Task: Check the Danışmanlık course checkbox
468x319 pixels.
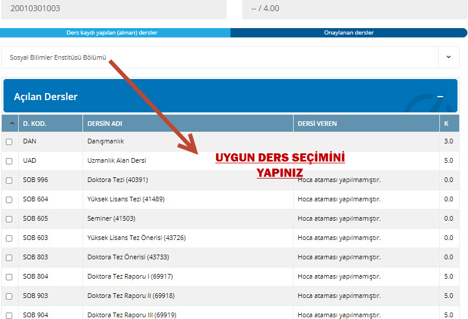Action: (x=9, y=142)
